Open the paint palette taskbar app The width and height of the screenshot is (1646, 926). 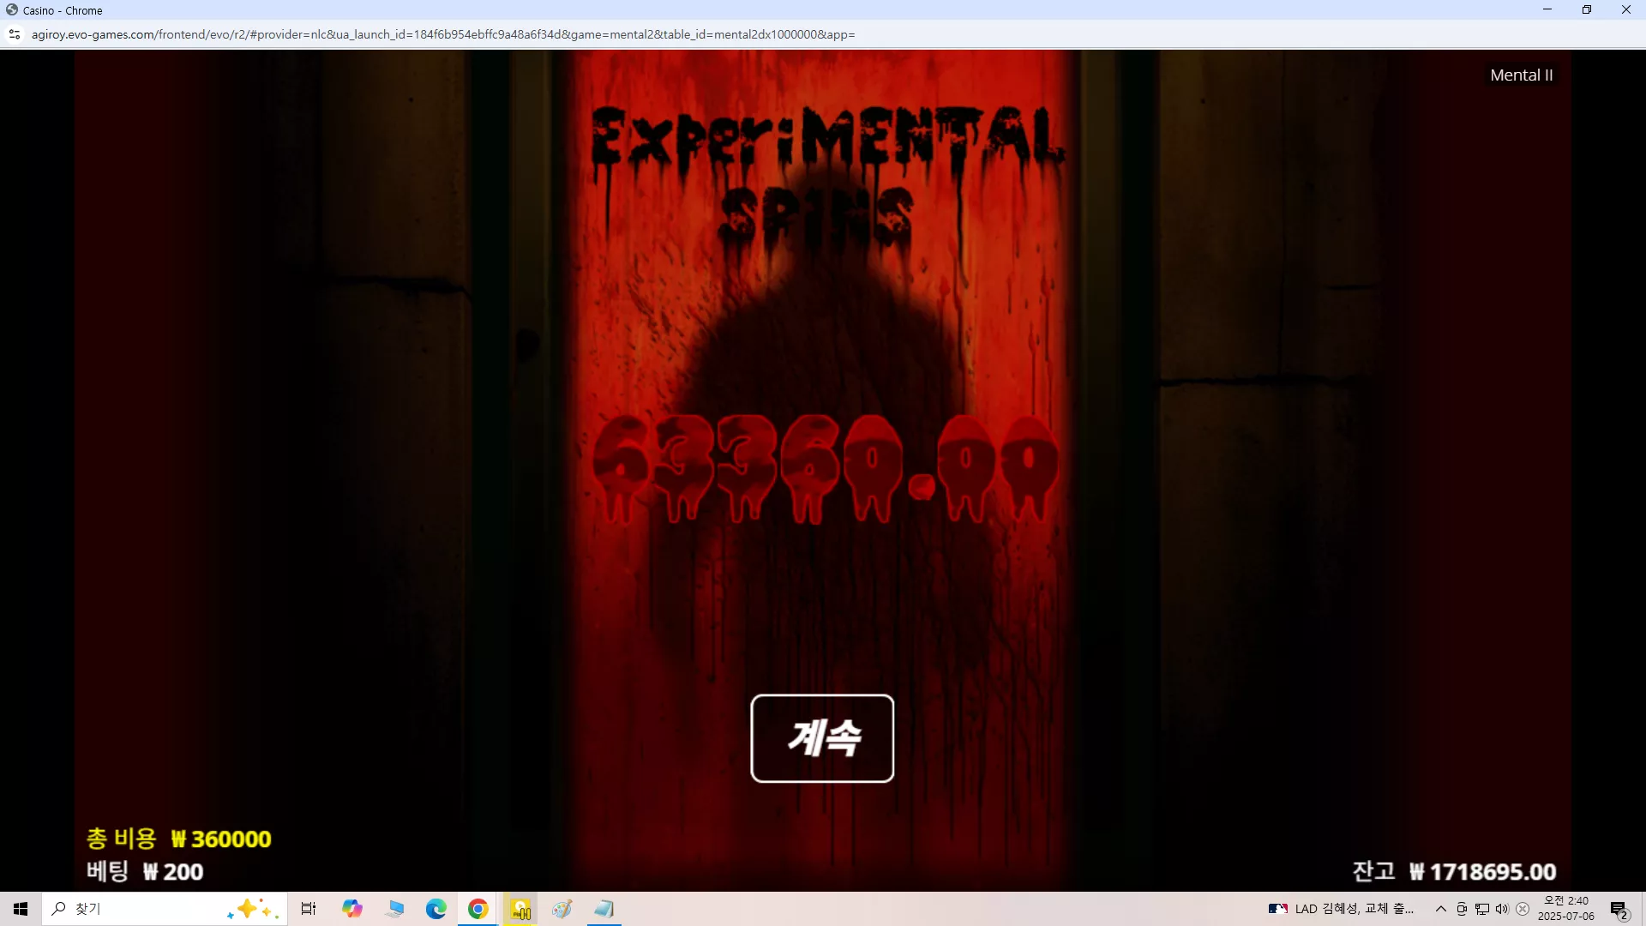pyautogui.click(x=562, y=909)
